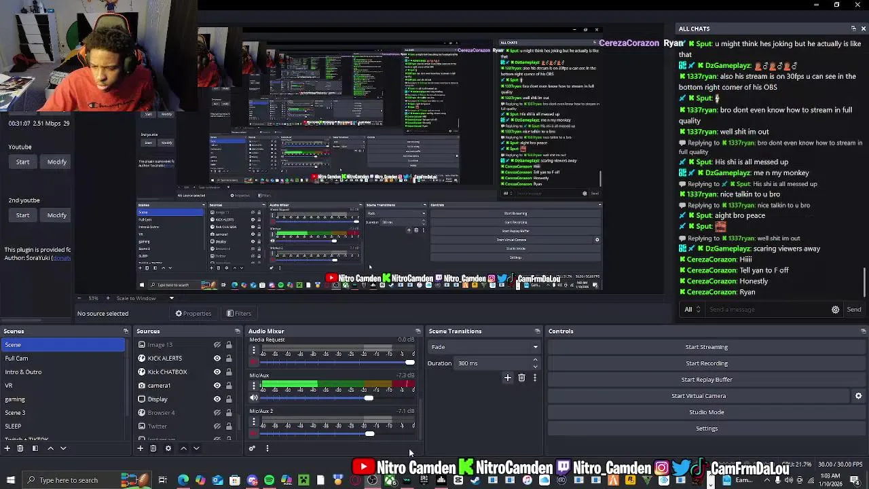Unmute the Media Request channel
The image size is (869, 489).
pos(254,362)
